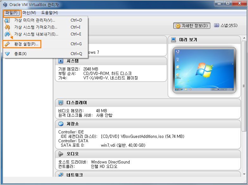Open the 파일(F) menu
248x185 pixels.
11,13
